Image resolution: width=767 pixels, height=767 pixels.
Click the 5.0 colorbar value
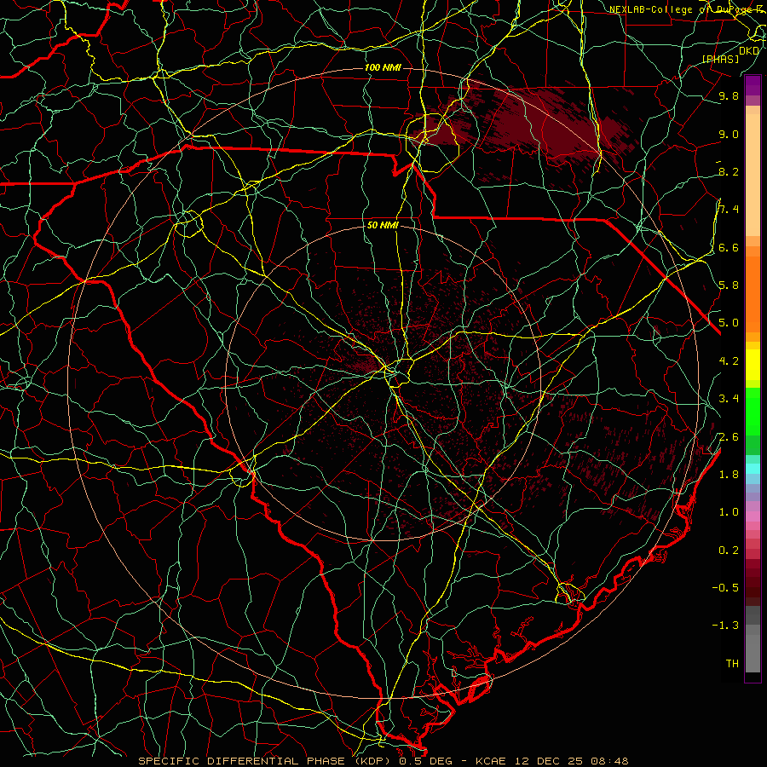[x=729, y=323]
